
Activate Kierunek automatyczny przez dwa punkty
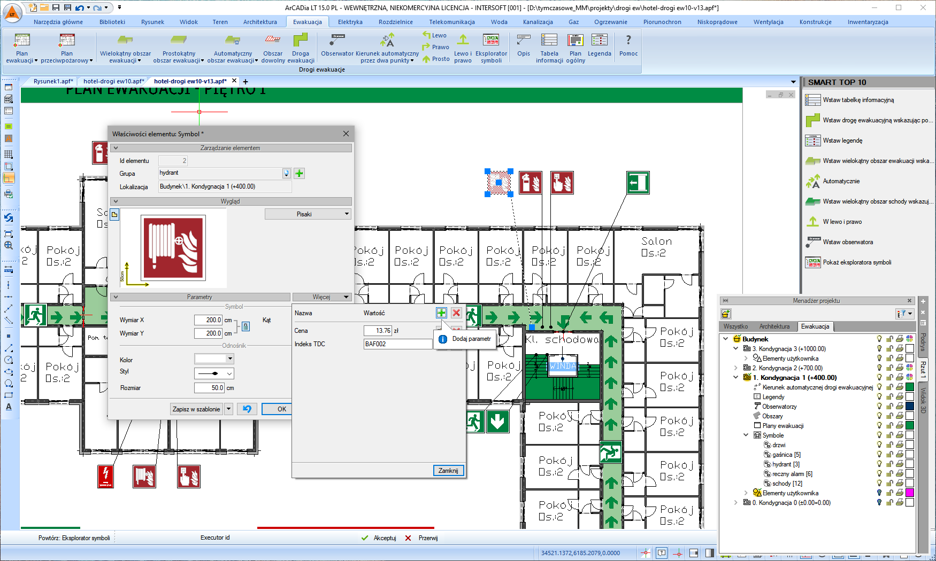(x=387, y=48)
